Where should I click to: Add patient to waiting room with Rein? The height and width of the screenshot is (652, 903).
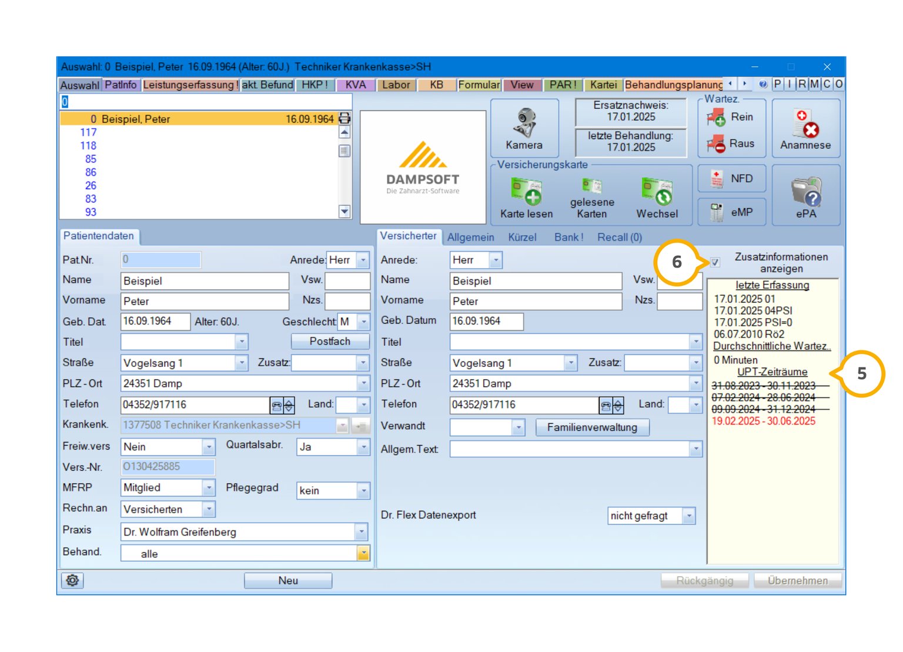pyautogui.click(x=731, y=118)
